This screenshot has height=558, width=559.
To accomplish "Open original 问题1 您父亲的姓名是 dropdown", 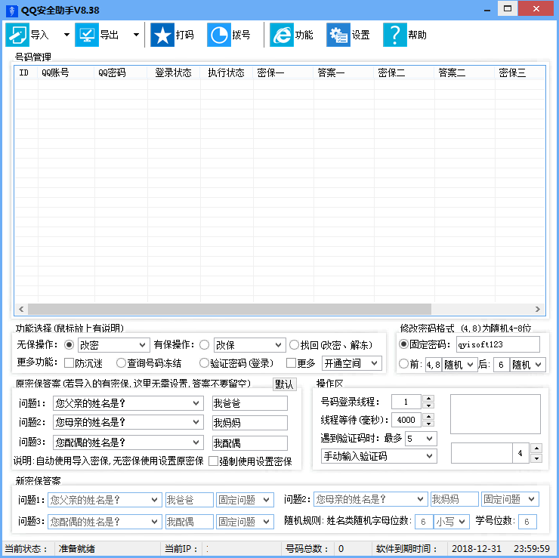I will pos(128,403).
